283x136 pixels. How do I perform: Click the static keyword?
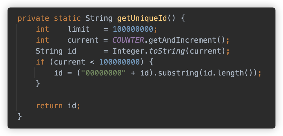[67, 18]
